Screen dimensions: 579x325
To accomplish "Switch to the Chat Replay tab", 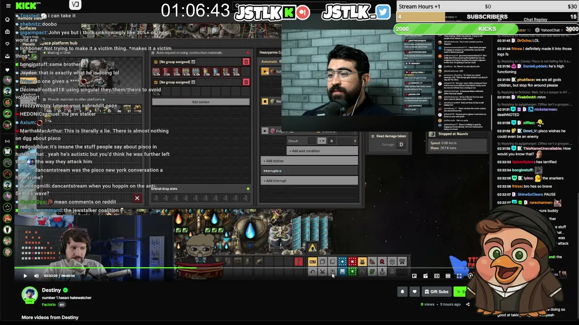I will (535, 19).
